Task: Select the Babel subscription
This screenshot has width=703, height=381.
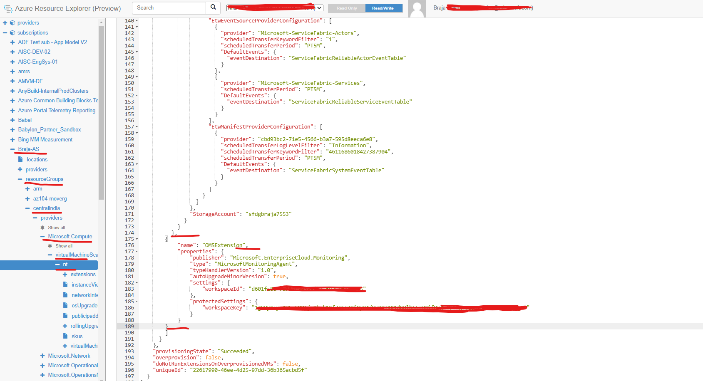Action: (x=25, y=120)
